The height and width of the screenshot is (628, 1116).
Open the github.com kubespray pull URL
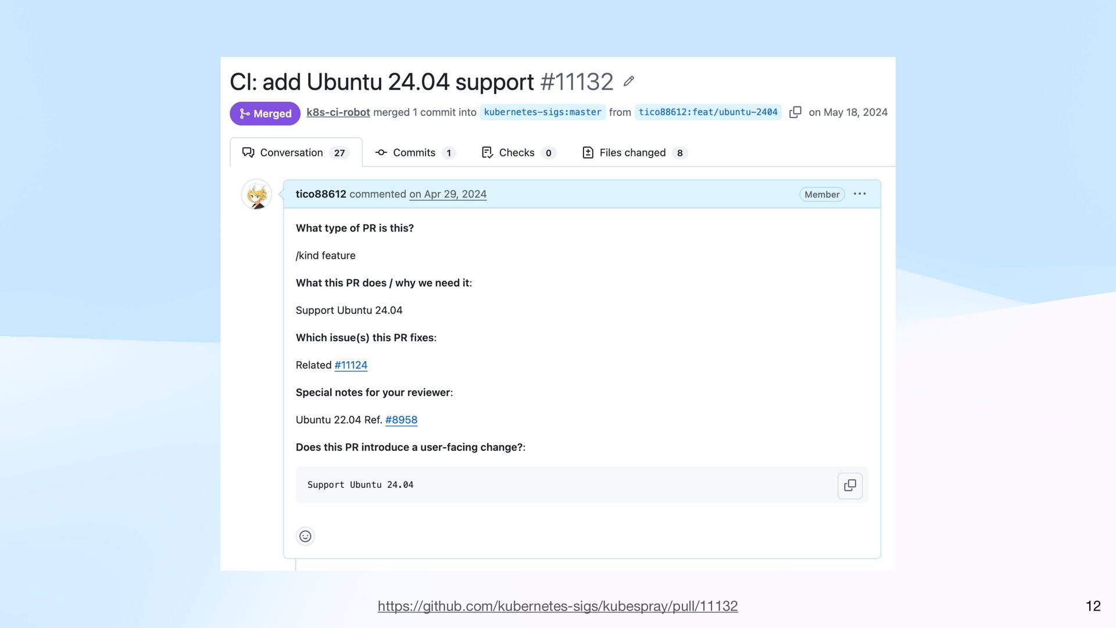pos(557,606)
